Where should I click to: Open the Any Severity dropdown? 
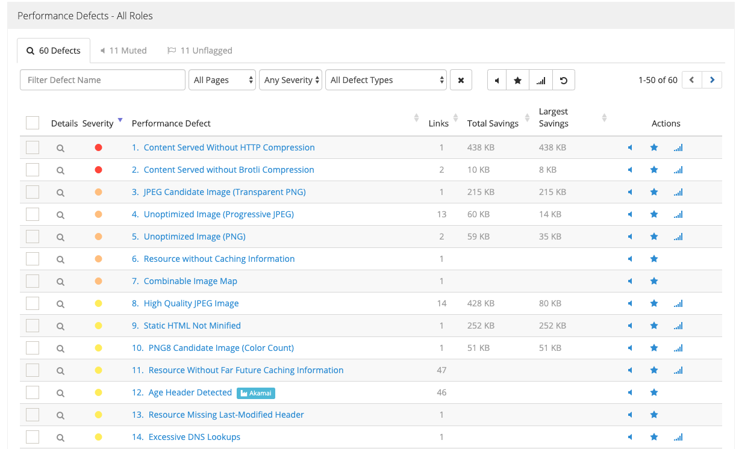click(x=290, y=80)
